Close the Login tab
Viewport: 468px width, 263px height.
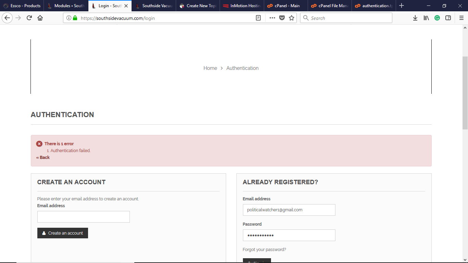point(126,6)
